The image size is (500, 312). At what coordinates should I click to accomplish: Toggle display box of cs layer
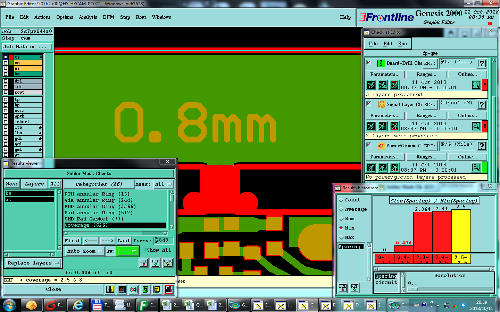(6, 63)
